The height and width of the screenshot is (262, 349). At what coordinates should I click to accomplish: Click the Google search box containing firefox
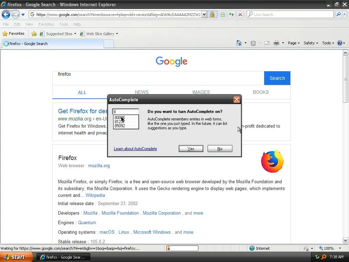158,78
